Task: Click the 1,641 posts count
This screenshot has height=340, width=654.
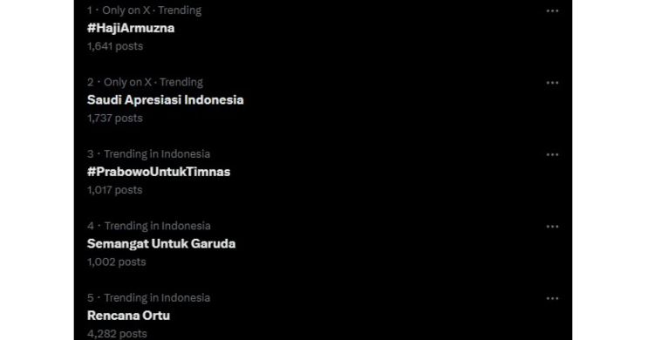Action: tap(115, 46)
